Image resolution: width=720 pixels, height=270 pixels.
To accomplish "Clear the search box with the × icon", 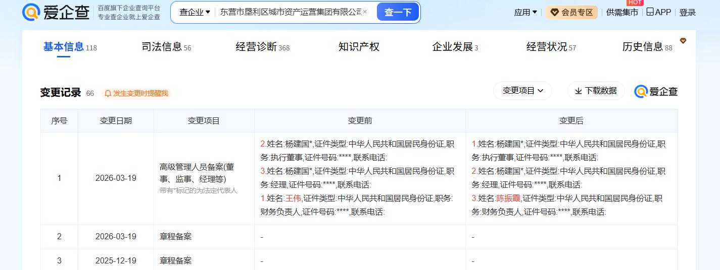I will click(365, 12).
